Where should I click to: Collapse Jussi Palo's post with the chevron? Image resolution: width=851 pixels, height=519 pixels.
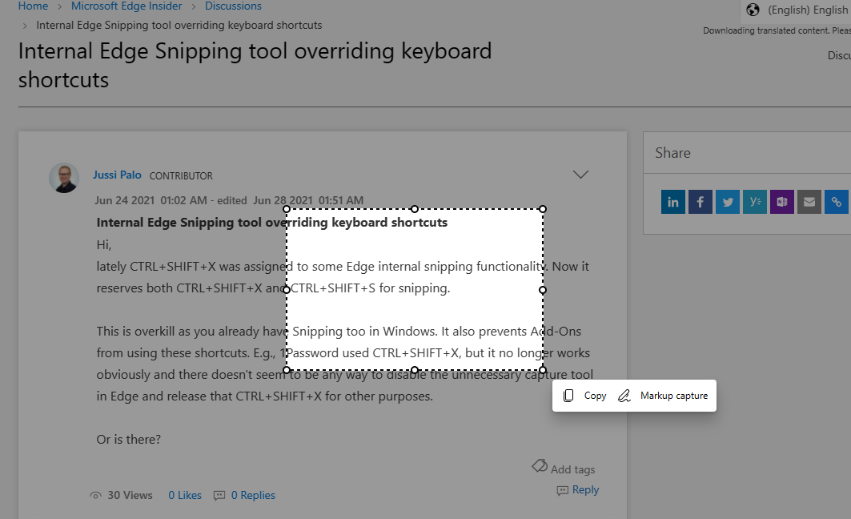click(580, 174)
